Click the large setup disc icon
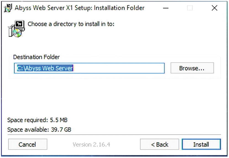The width and height of the screenshot is (229, 158). [16, 29]
